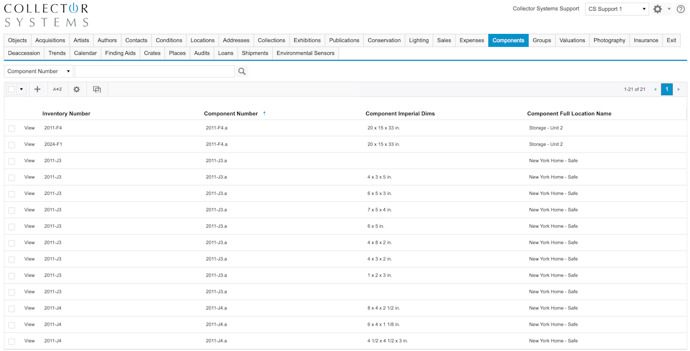The width and height of the screenshot is (690, 351).
Task: Open the help question mark icon
Action: (681, 9)
